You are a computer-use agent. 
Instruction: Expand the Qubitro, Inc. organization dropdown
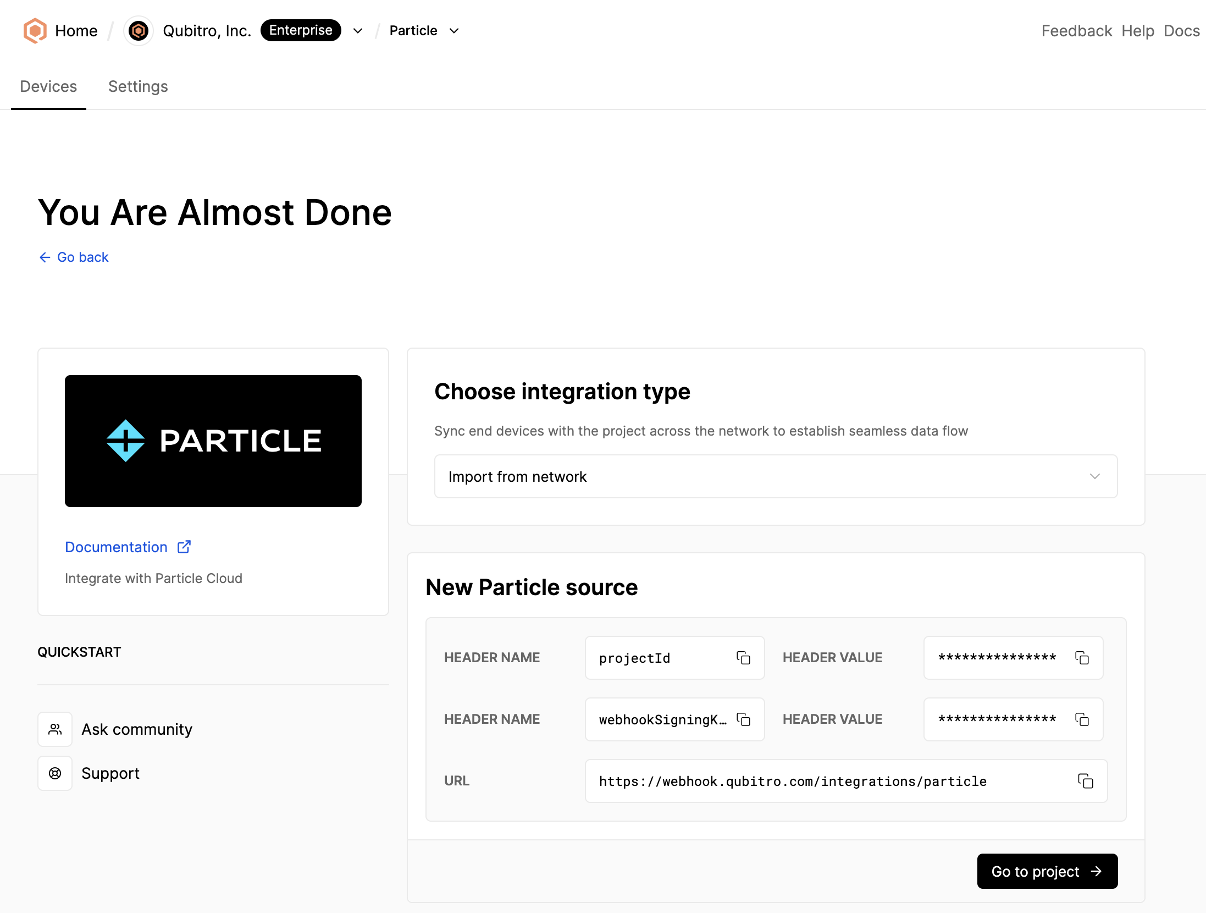(357, 31)
